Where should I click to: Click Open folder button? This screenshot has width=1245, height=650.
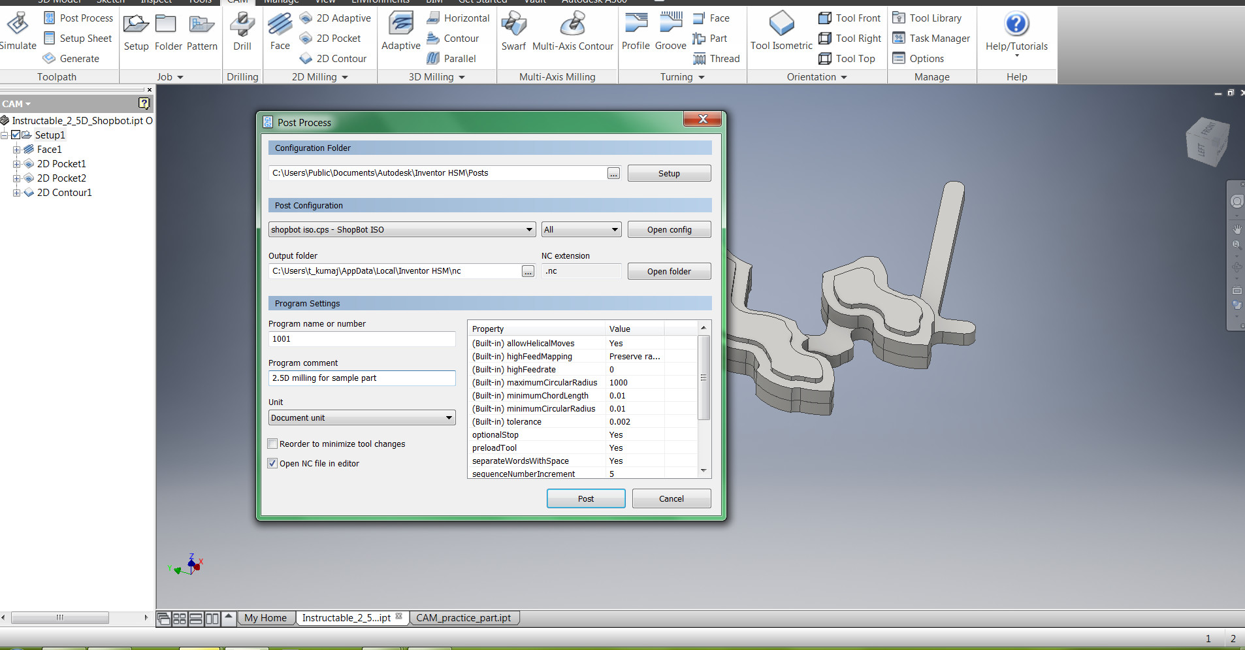[x=669, y=271]
